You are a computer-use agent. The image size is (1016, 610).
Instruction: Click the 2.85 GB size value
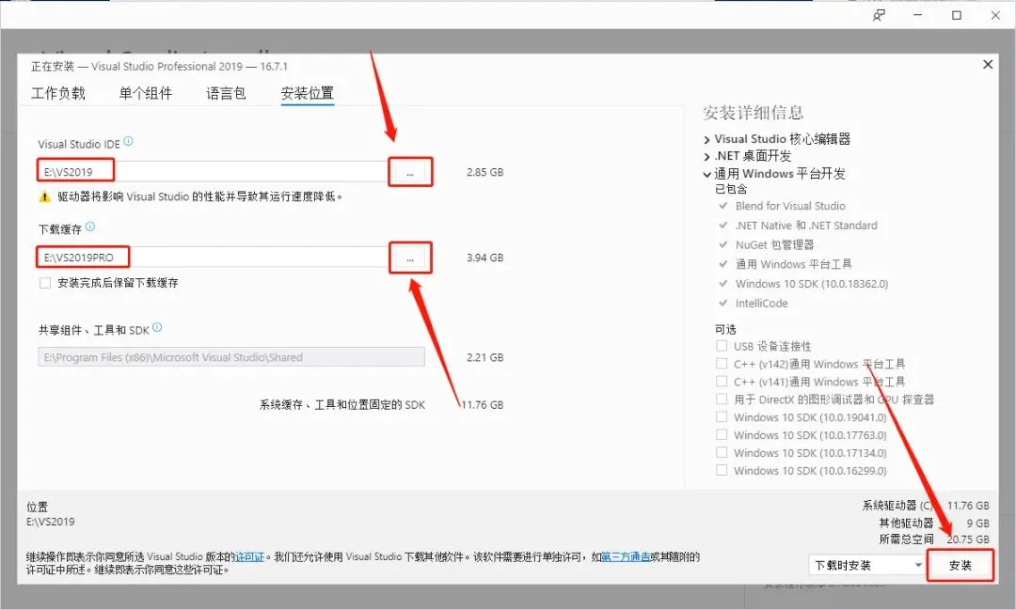click(484, 172)
